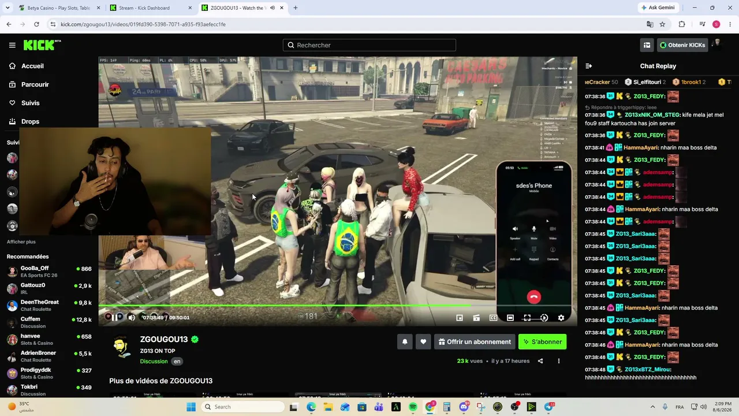Open ZGOUGOU13 channel avatar
739x416 pixels.
pyautogui.click(x=121, y=347)
